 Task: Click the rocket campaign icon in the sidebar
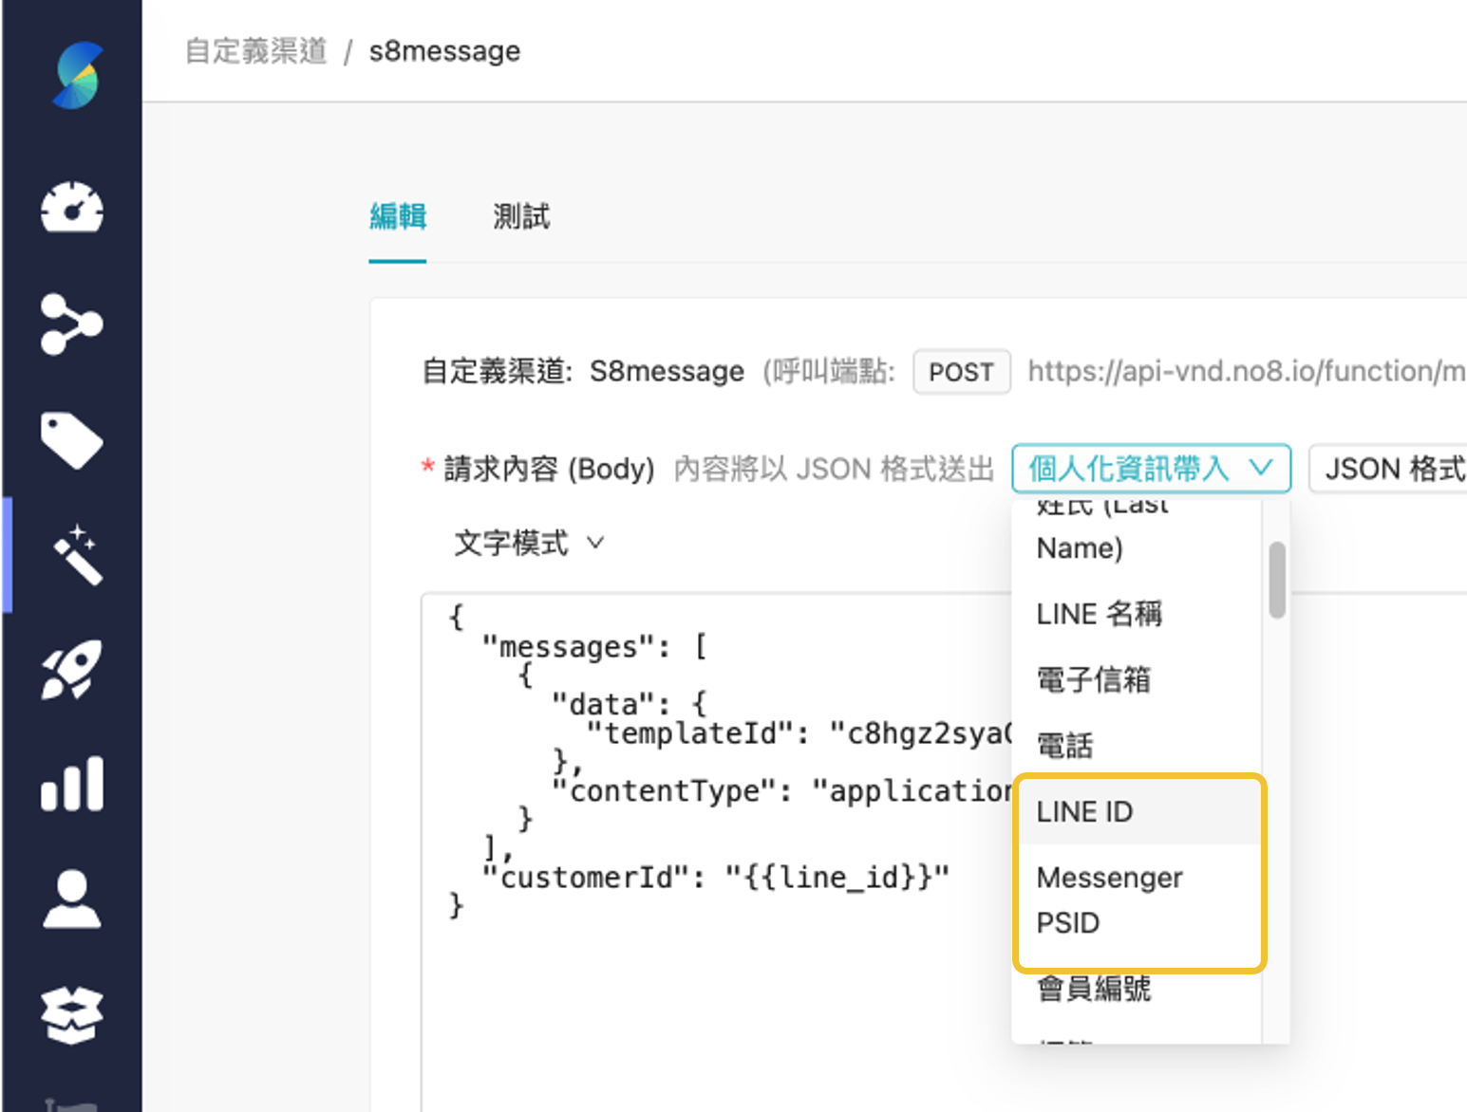(72, 667)
